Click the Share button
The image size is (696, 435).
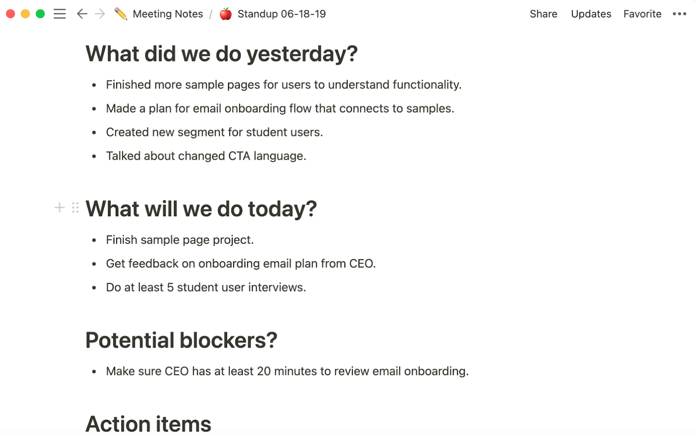[543, 13]
